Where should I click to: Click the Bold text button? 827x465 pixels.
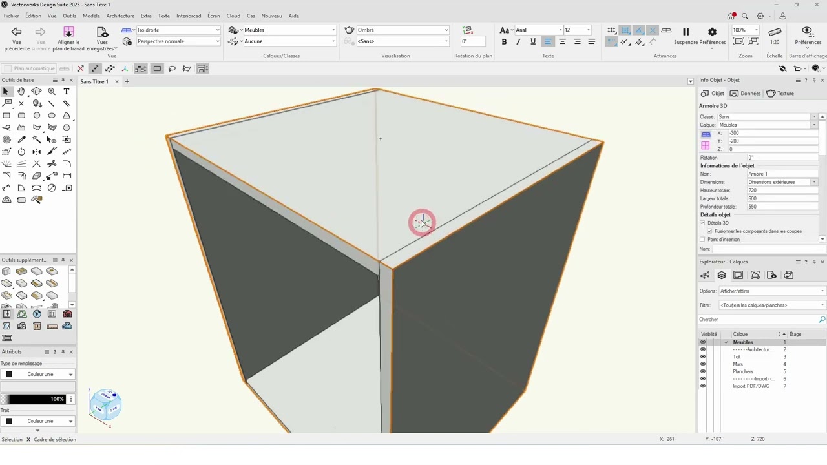click(504, 42)
